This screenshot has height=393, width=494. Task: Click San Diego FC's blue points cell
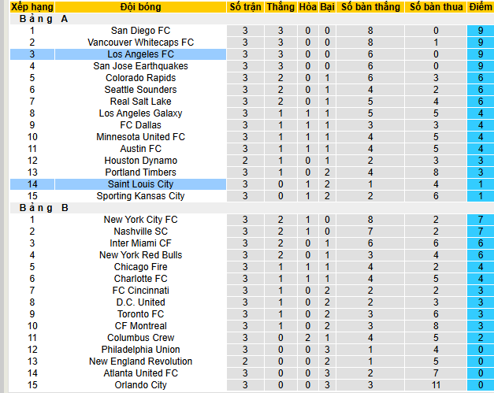[x=480, y=31]
